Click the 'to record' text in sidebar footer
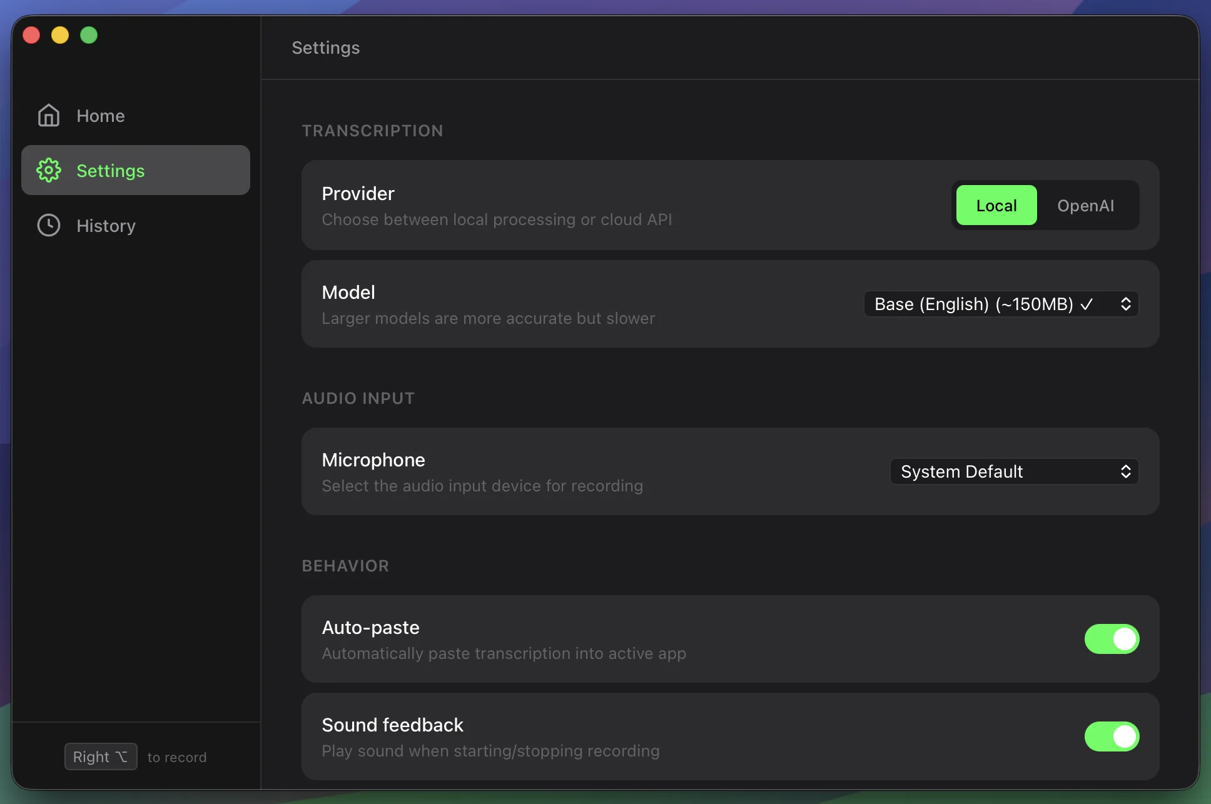The width and height of the screenshot is (1211, 804). click(177, 758)
